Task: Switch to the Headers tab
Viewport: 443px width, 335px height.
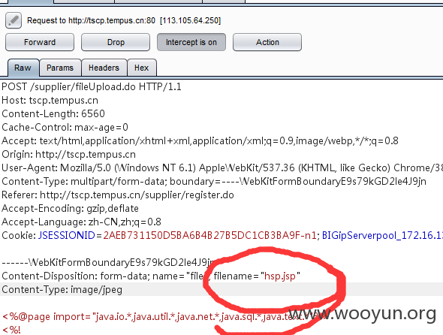Action: point(104,68)
